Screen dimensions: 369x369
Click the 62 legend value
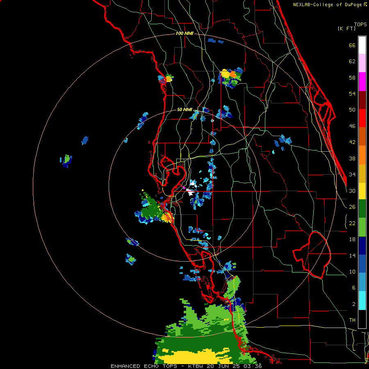tap(352, 61)
